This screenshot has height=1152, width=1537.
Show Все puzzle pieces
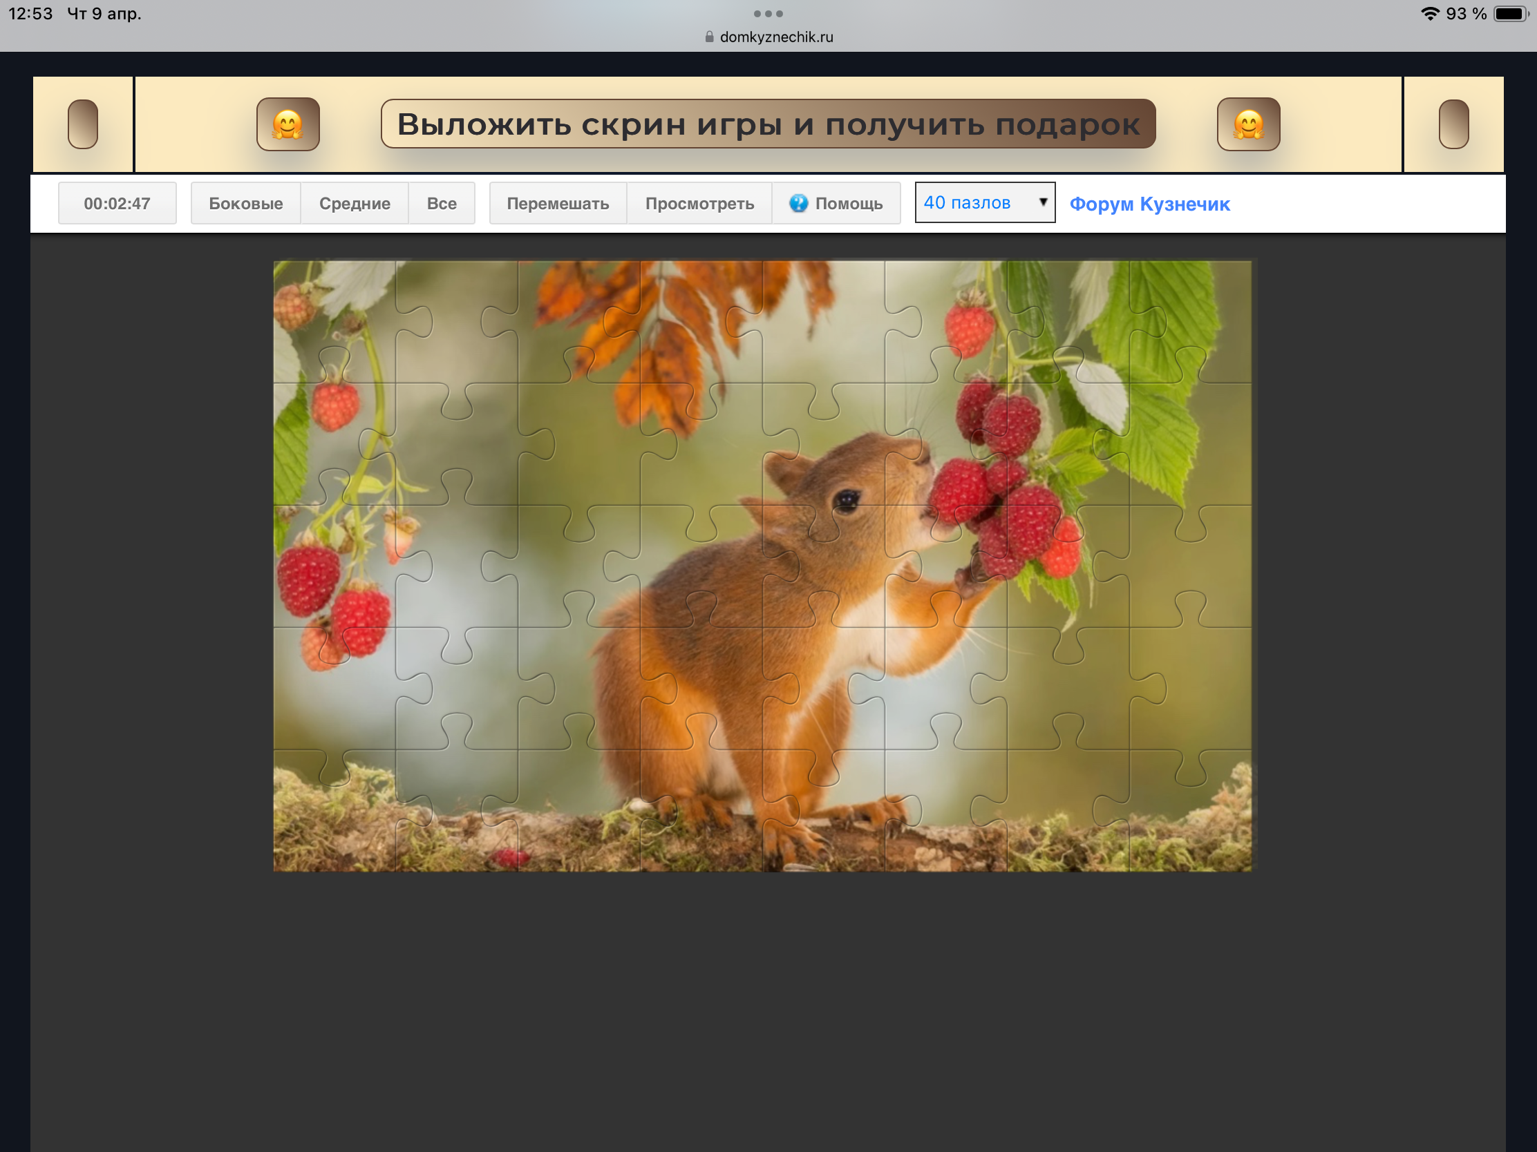(x=441, y=204)
